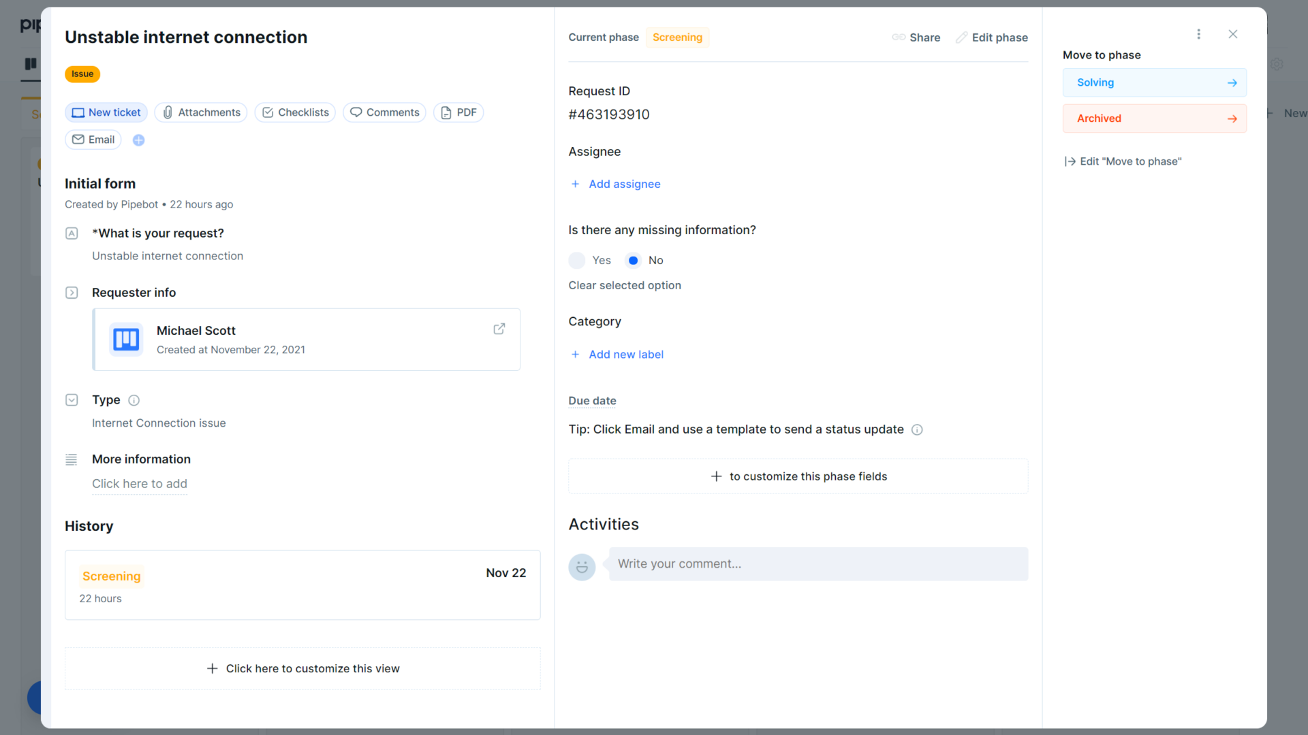Select the Yes radio for missing information

pos(576,260)
